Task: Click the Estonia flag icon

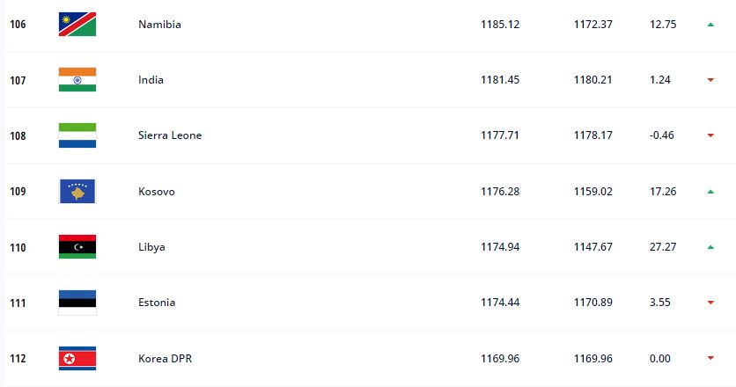Action: click(77, 303)
